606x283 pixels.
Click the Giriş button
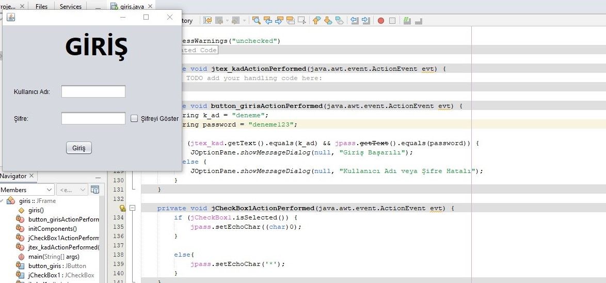(79, 148)
